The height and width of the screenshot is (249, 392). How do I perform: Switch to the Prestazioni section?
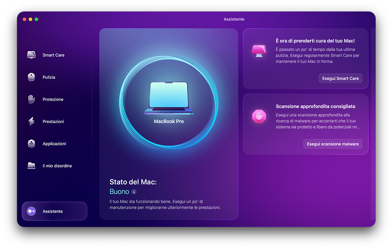[x=55, y=121]
